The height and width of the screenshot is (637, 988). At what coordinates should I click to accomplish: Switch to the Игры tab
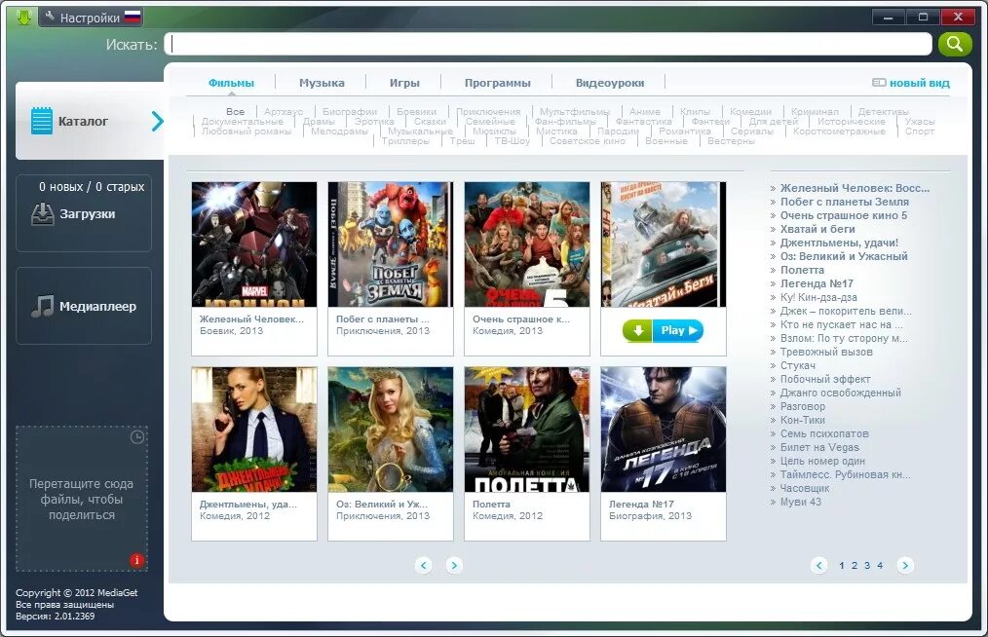click(x=404, y=83)
